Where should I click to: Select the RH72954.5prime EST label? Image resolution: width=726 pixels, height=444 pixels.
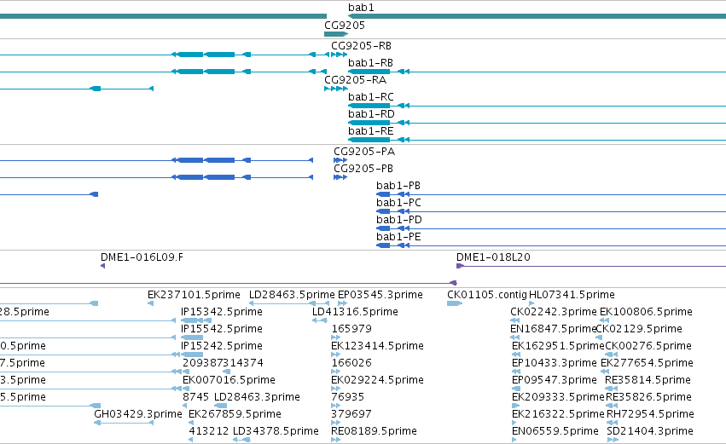650,414
